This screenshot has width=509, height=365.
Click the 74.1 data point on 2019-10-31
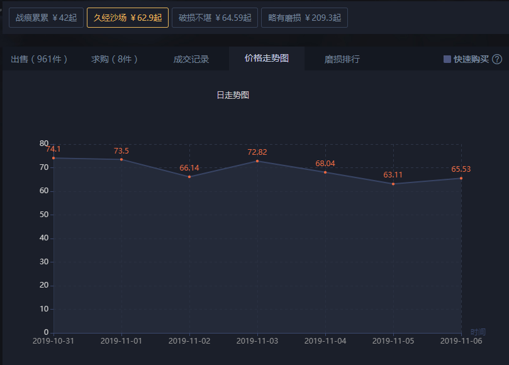(53, 158)
